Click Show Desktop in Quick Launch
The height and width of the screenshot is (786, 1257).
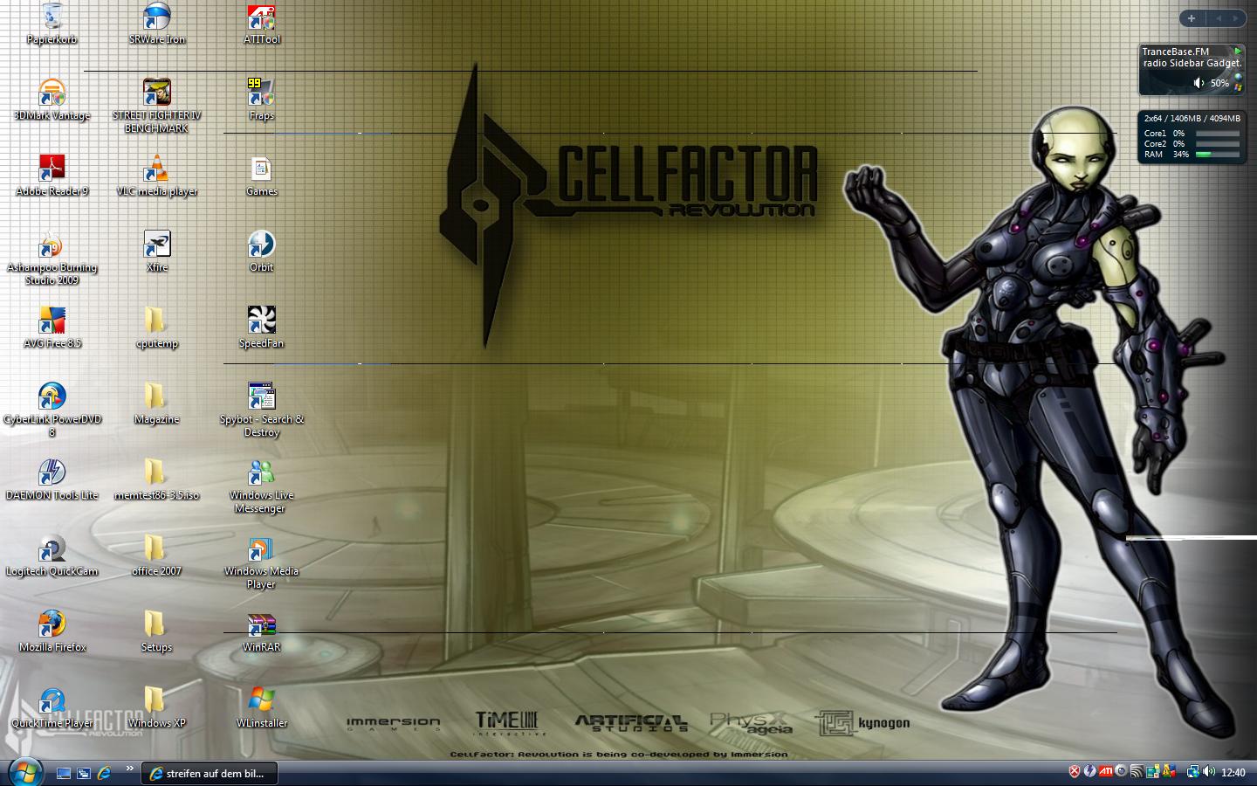64,773
